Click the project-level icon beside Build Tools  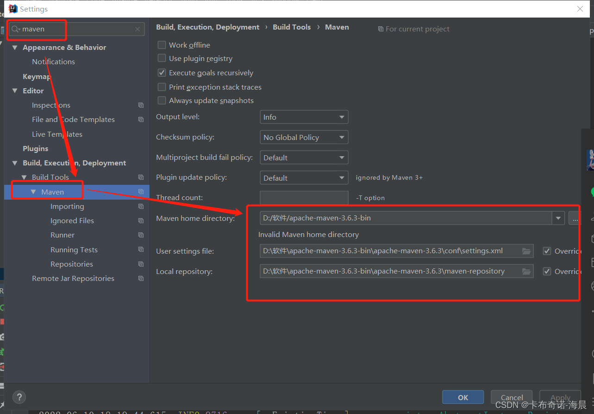141,177
